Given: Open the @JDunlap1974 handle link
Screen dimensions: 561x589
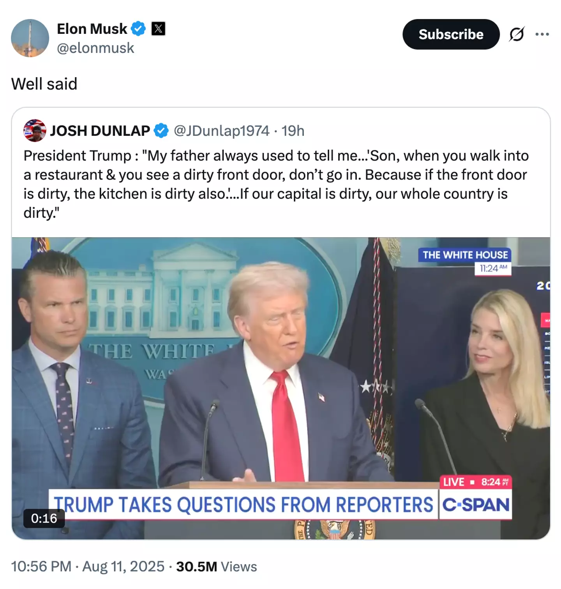Looking at the screenshot, I should pyautogui.click(x=221, y=131).
